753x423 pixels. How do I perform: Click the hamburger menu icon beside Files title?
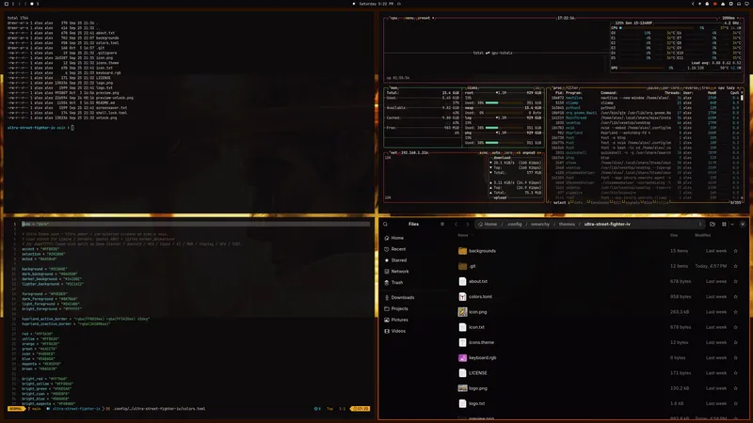442,224
